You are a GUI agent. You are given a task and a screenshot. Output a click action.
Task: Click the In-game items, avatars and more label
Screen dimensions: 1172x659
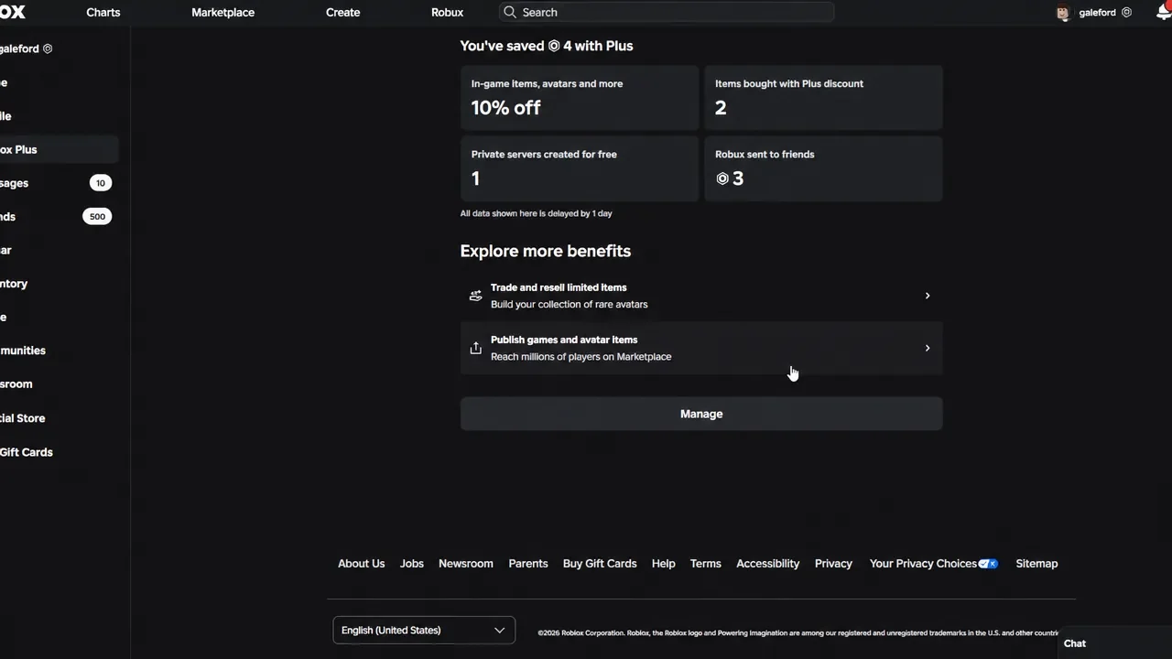click(x=547, y=83)
